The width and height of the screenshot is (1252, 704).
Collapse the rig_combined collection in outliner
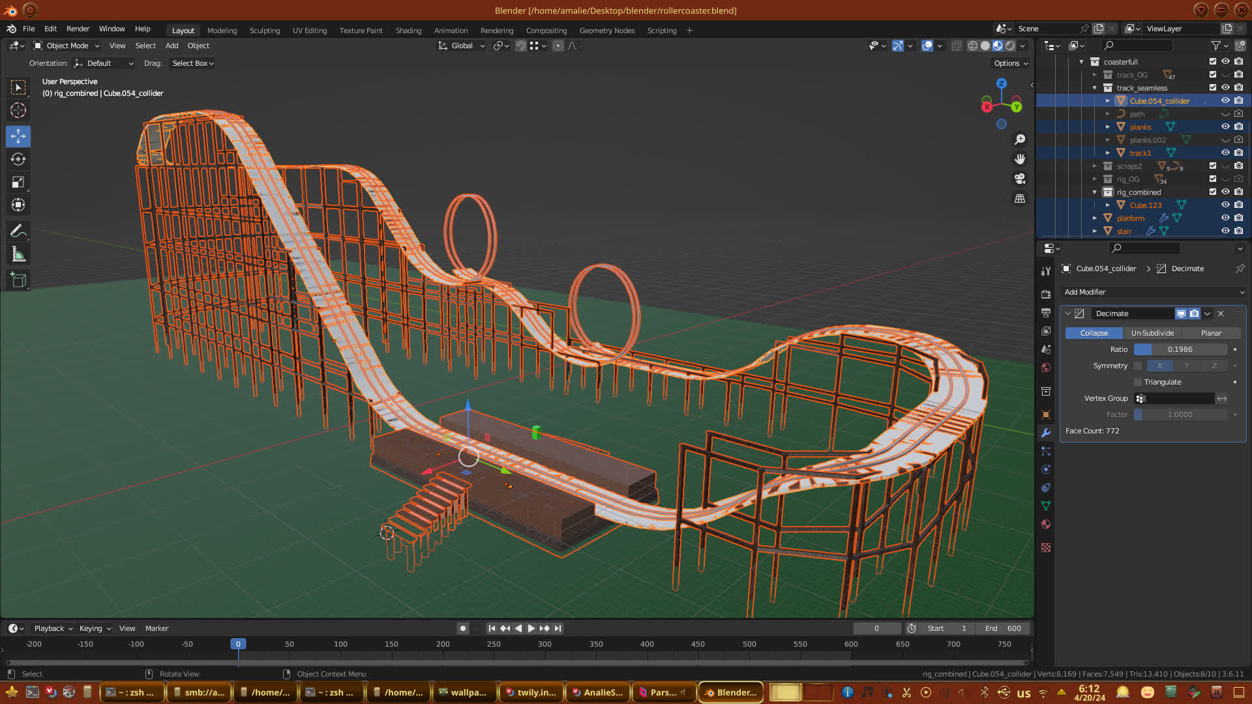coord(1095,192)
